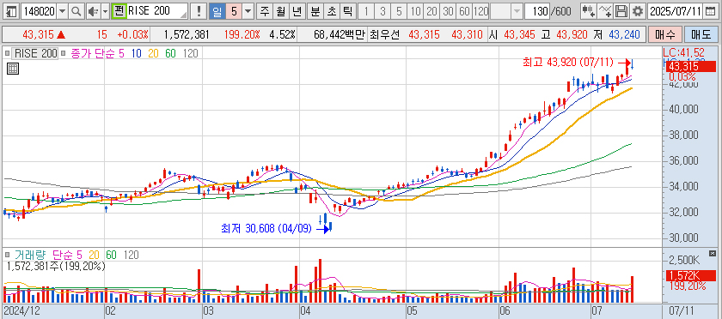
Task: Click the 매수 buy button
Action: pos(664,34)
